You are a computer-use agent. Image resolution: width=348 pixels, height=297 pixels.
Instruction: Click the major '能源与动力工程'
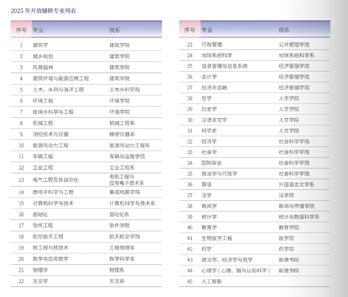coord(51,145)
